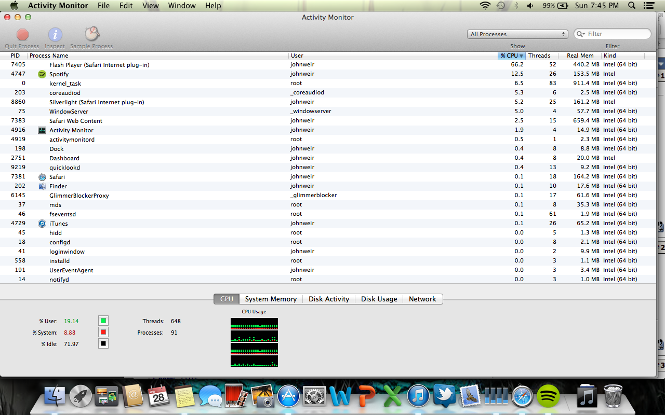Open the Filter field magnifier dropdown

click(x=581, y=34)
